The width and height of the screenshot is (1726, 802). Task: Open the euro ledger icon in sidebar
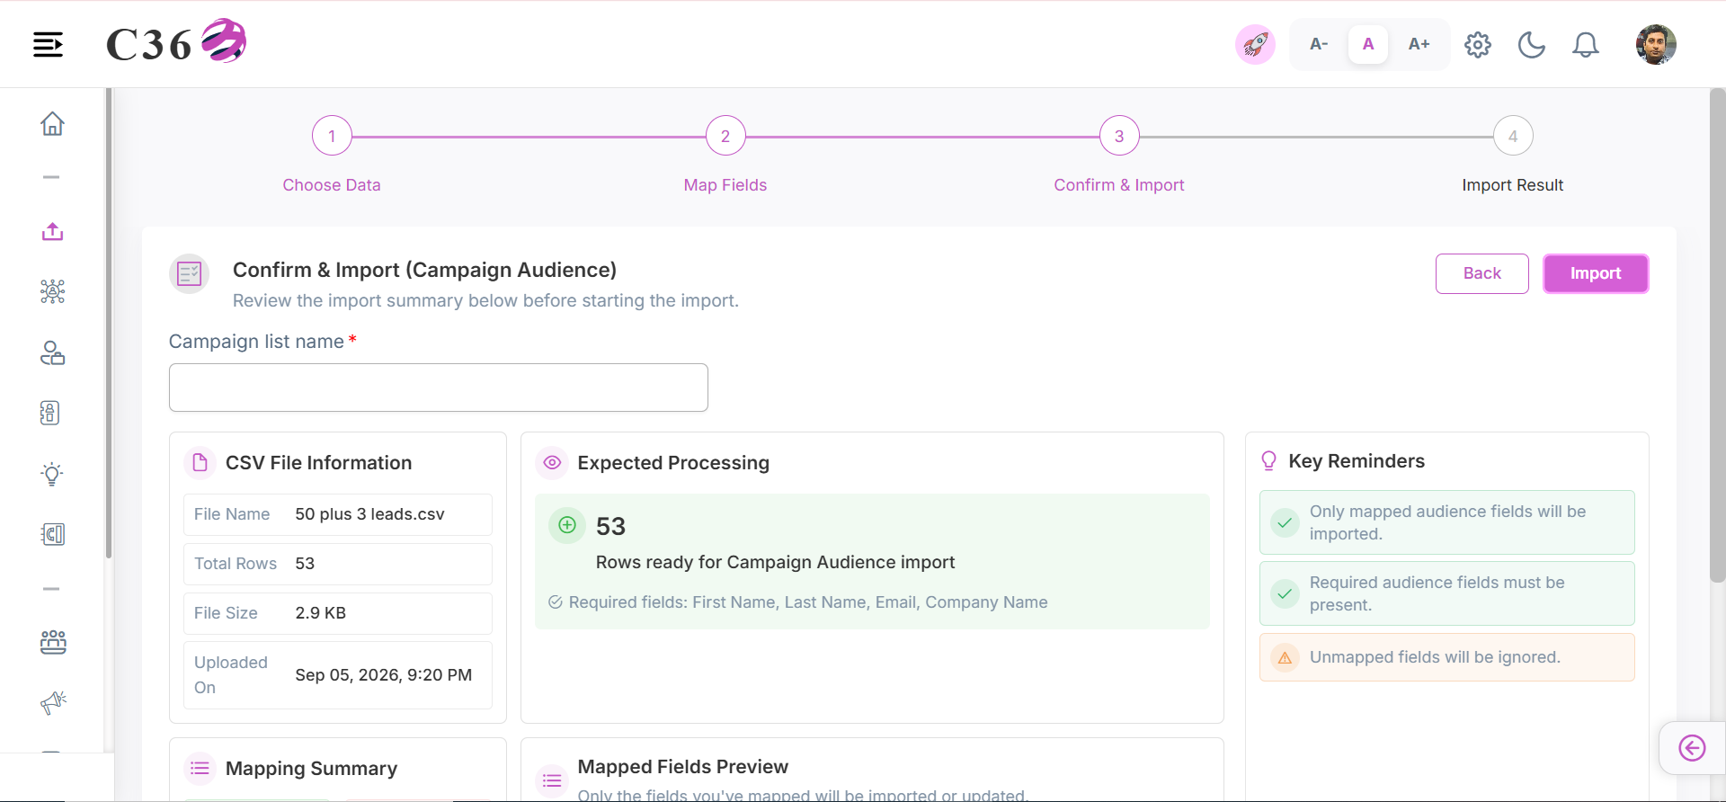pyautogui.click(x=52, y=534)
